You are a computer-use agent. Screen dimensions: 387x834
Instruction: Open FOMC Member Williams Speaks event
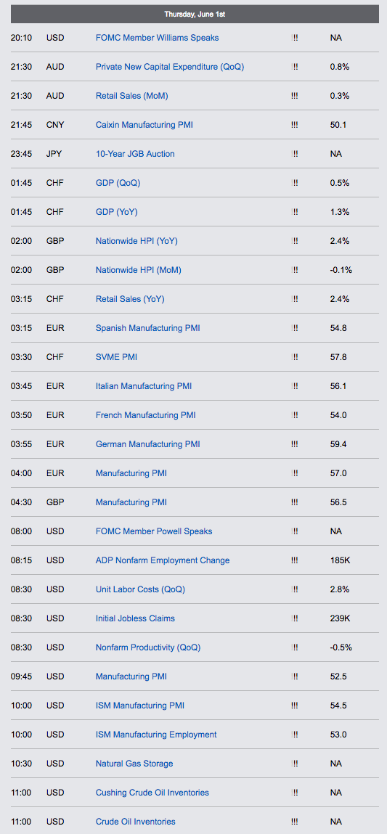point(157,38)
